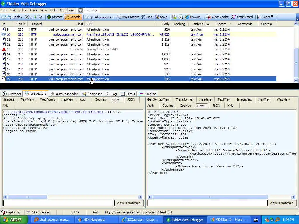
Task: Open All Processes filter in status bar
Action: pyautogui.click(x=38, y=212)
